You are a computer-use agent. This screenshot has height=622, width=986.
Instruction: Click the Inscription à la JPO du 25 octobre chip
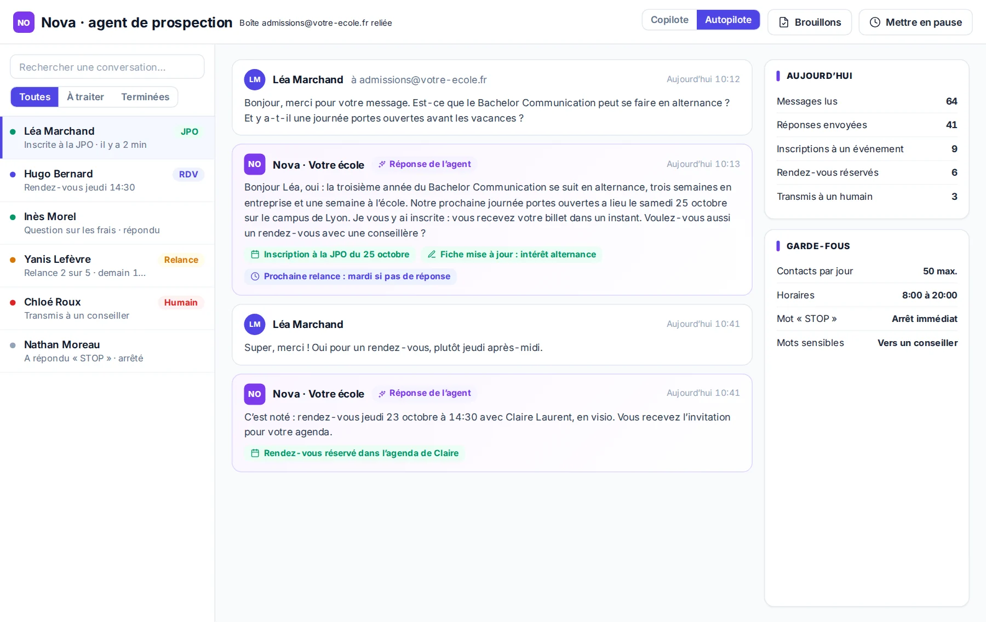330,255
